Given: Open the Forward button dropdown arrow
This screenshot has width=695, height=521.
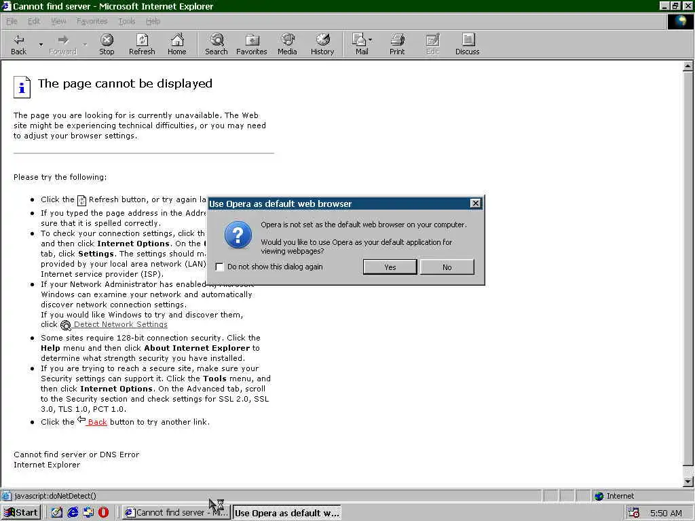Looking at the screenshot, I should [85, 44].
